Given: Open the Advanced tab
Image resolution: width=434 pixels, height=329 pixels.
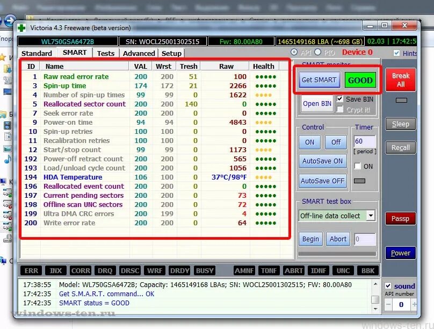Looking at the screenshot, I should pyautogui.click(x=139, y=53).
